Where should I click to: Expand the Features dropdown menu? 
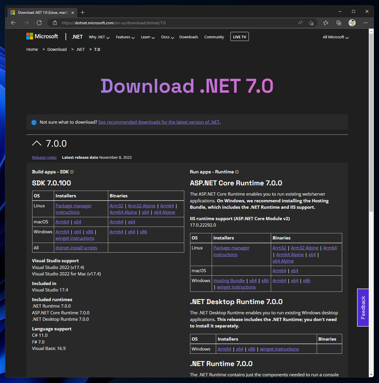click(125, 37)
